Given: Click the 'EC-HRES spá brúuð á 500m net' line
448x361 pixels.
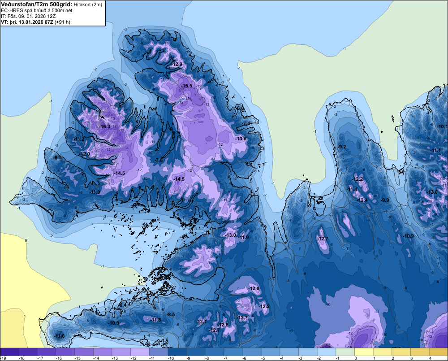Looking at the screenshot, I should pos(36,11).
